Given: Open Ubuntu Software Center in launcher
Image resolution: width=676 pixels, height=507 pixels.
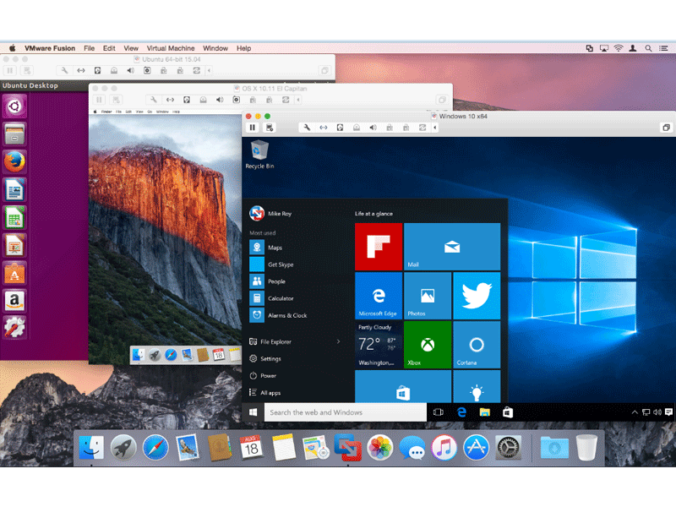Looking at the screenshot, I should [14, 274].
